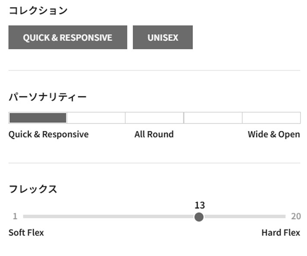This screenshot has width=307, height=256.
Task: Select the second personality scale segment
Action: 96,118
